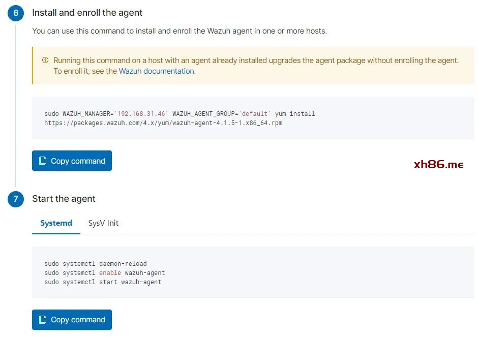Open the Wazuh documentation link
479x337 pixels.
157,71
